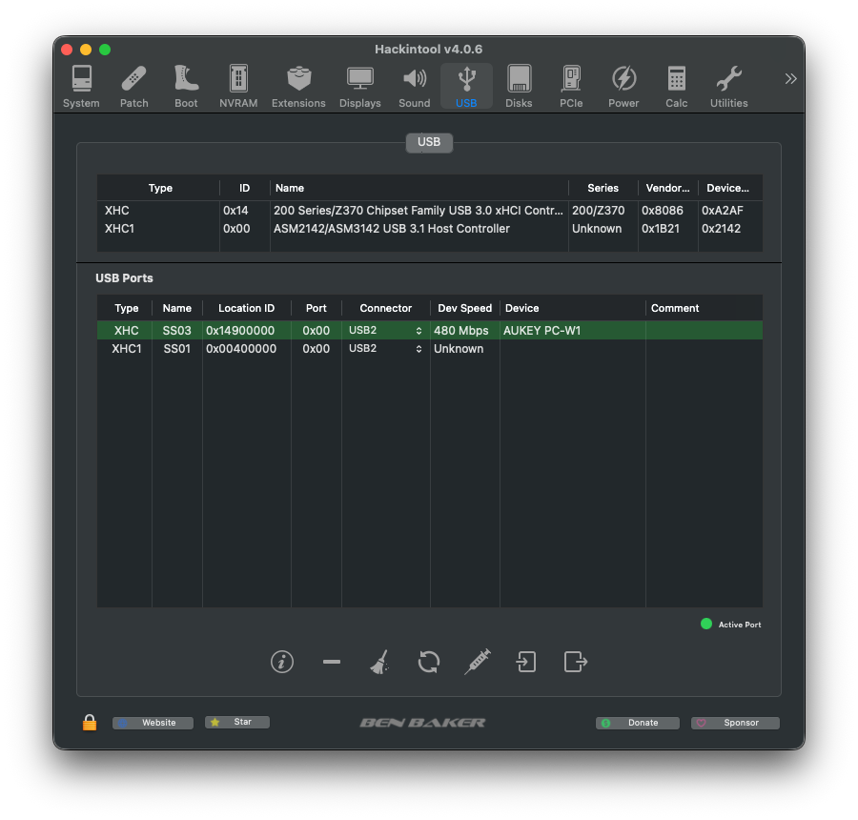The width and height of the screenshot is (858, 820).
Task: Click the circular arrows refresh icon
Action: (429, 662)
